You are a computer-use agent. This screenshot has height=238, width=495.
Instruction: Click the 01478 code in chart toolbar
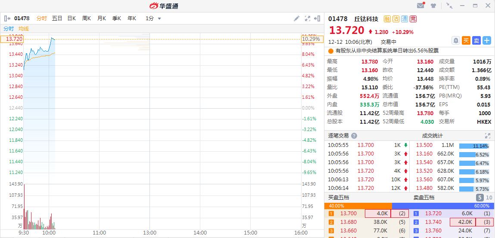[22, 18]
